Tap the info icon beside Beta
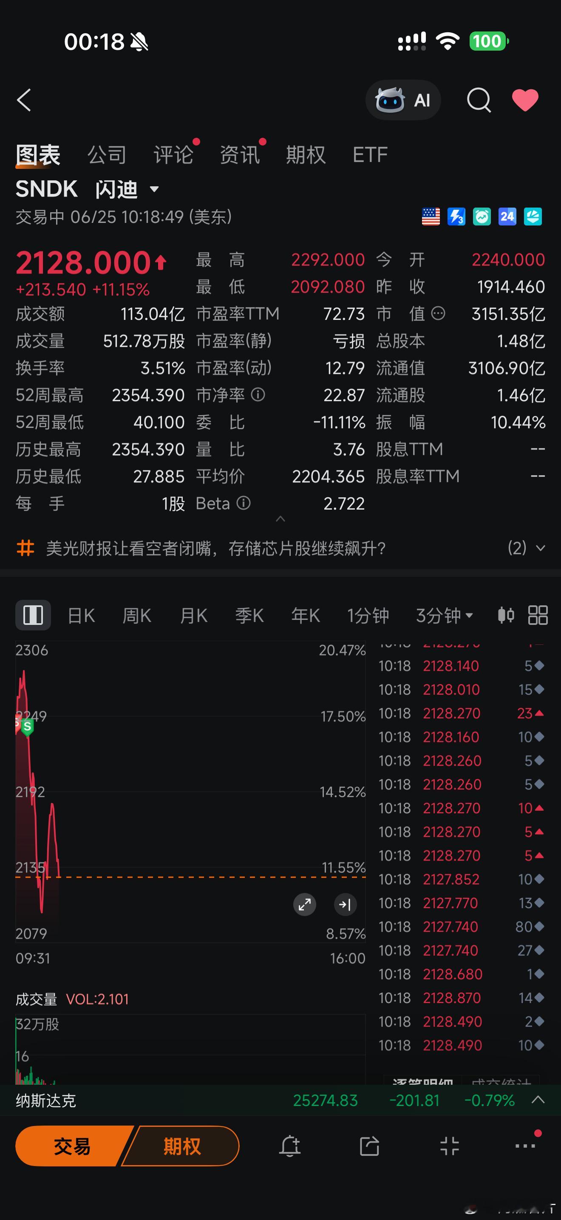This screenshot has width=561, height=1220. [x=243, y=503]
